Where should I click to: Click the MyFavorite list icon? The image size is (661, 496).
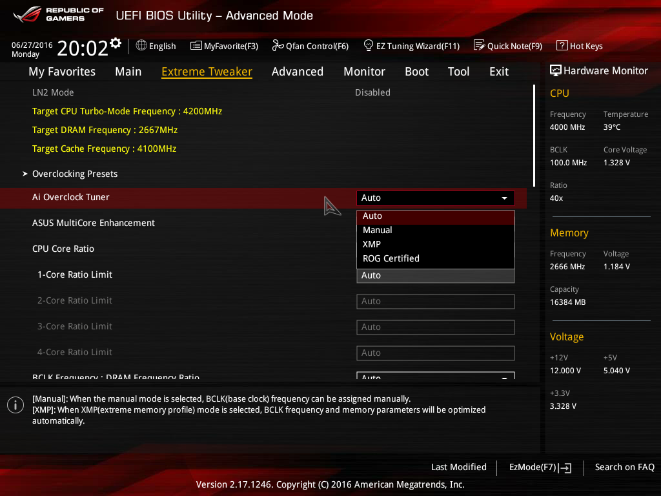[x=196, y=46]
